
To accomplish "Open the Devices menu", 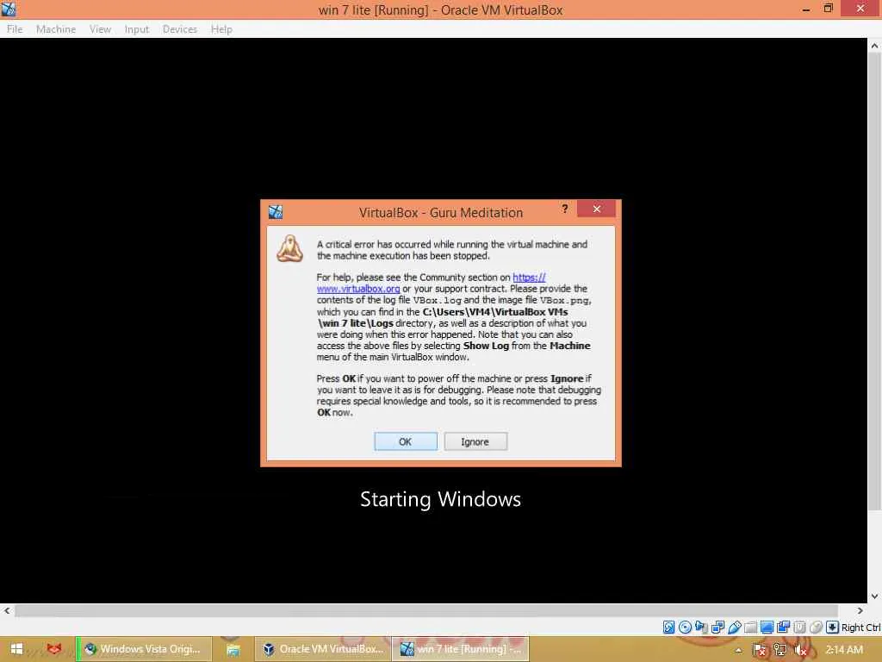I will tap(179, 29).
